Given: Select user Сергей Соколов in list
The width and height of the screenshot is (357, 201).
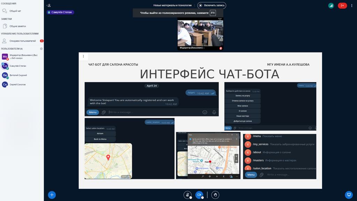Looking at the screenshot, I should point(17,85).
